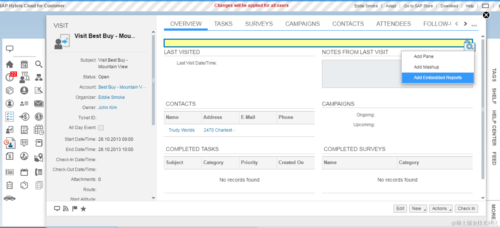Screen dimensions: 500x228
Task: Open the TAGS side panel
Action: pyautogui.click(x=494, y=75)
